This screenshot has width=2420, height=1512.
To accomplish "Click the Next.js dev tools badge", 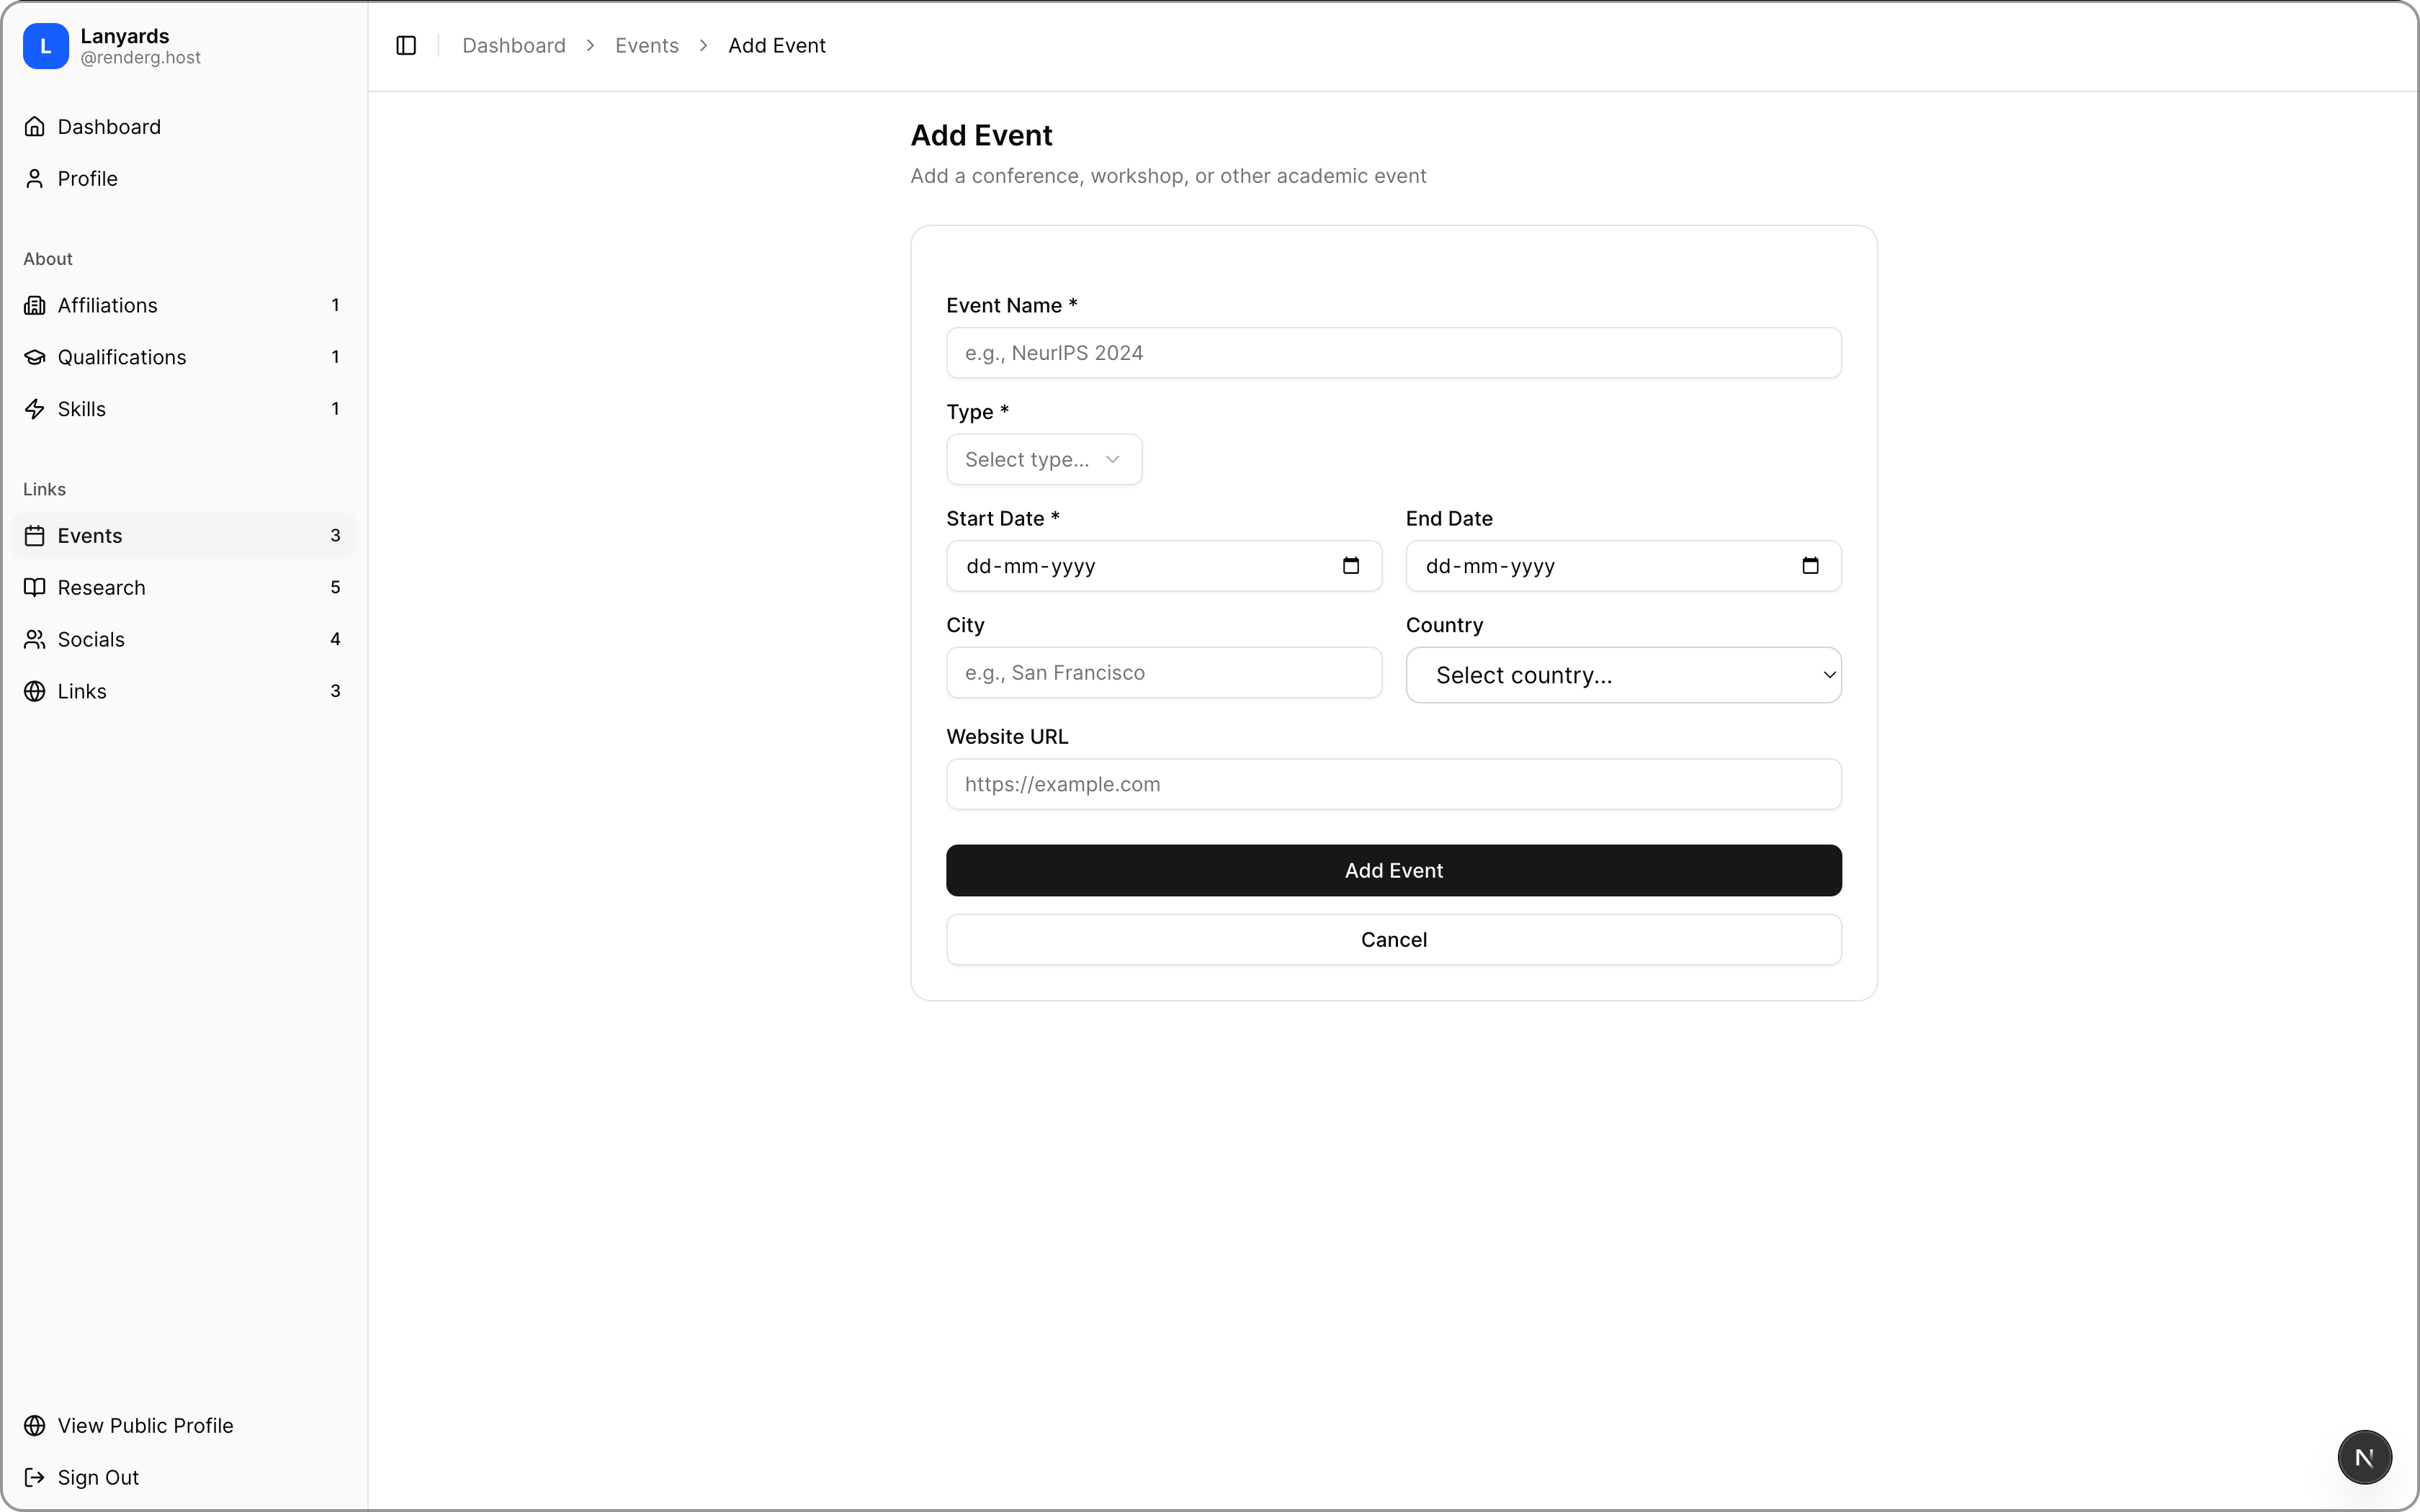I will click(2364, 1457).
